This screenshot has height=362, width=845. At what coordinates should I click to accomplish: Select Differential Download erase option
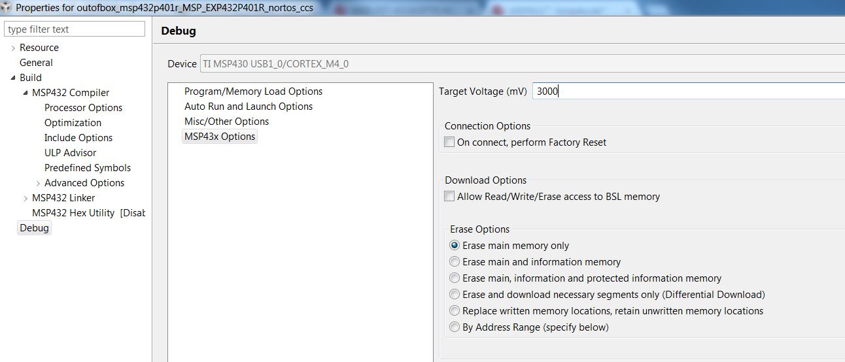point(455,295)
